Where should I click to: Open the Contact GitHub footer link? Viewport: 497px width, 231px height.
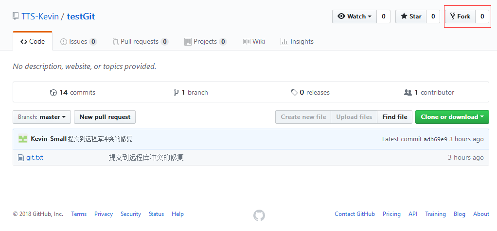pyautogui.click(x=355, y=214)
